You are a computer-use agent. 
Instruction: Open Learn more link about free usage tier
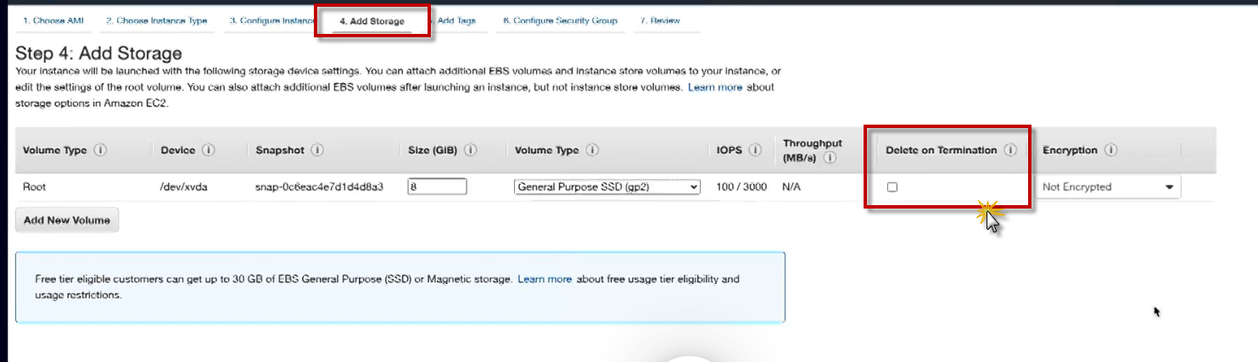coord(545,279)
